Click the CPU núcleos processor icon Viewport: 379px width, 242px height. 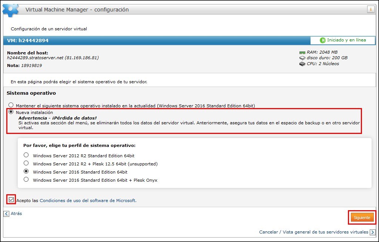tap(302, 64)
